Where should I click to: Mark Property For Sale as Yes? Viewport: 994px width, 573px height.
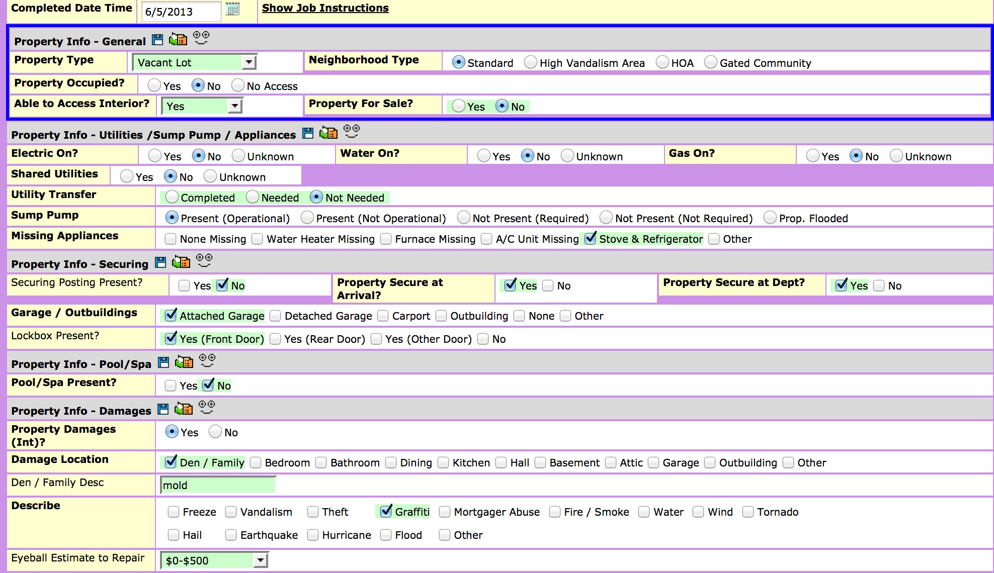click(x=458, y=106)
